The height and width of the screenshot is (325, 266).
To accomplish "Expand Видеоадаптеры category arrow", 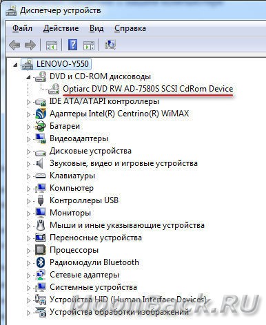I will 28,139.
